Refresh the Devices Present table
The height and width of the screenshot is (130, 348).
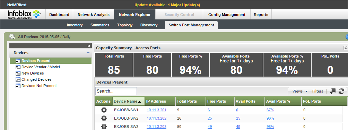[x=341, y=91]
